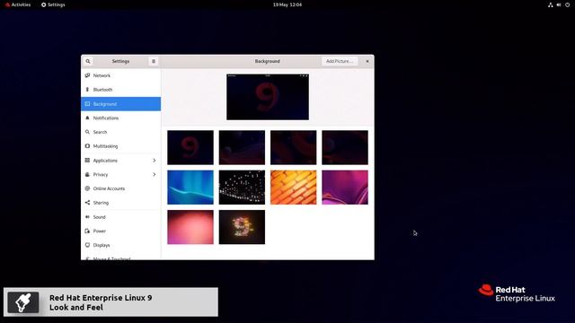The height and width of the screenshot is (323, 575).
Task: Choose the pink gradient wallpaper
Action: click(x=190, y=227)
